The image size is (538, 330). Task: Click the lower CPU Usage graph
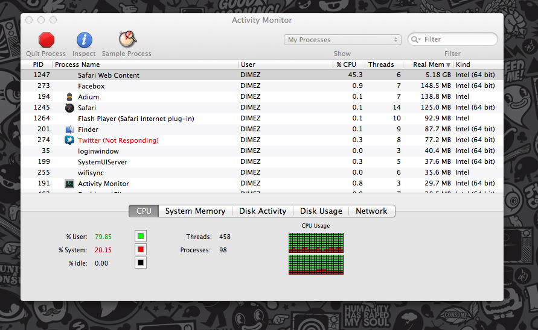tap(316, 264)
